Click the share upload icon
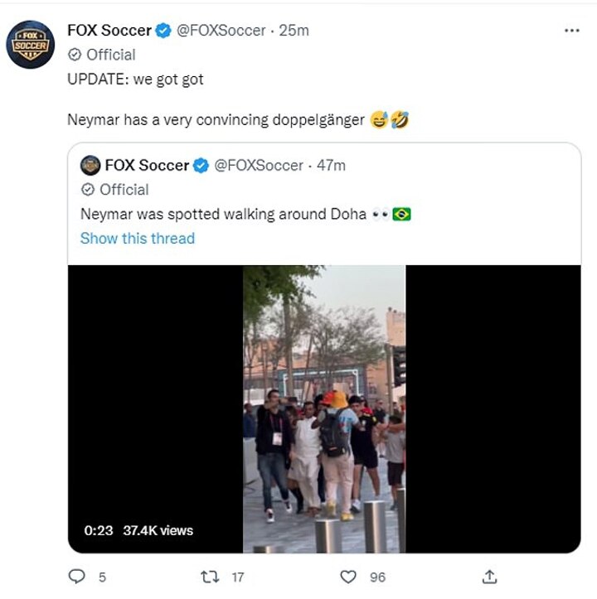 coord(489,577)
